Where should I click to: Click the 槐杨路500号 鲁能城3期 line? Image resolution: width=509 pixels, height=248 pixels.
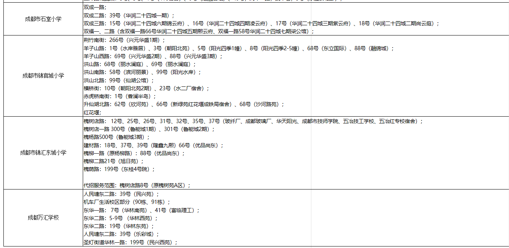click(x=116, y=137)
